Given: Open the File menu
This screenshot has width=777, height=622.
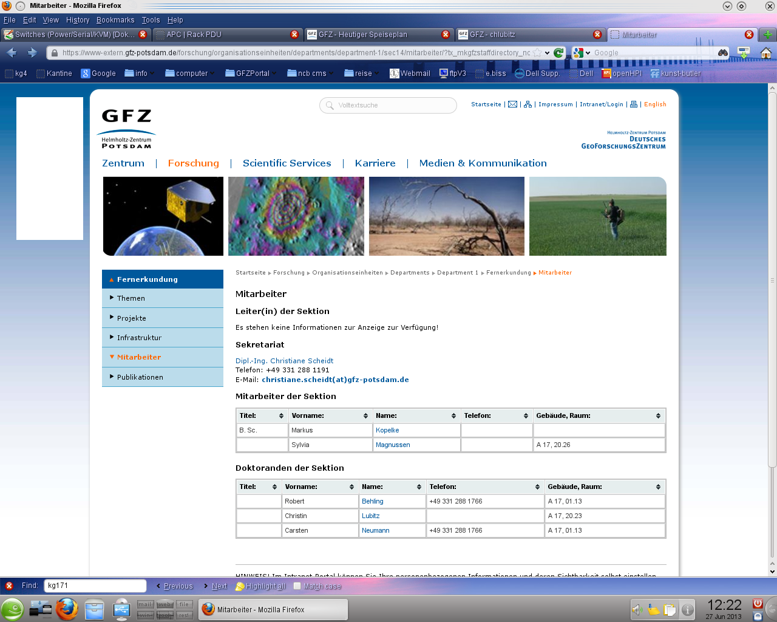Looking at the screenshot, I should 10,20.
